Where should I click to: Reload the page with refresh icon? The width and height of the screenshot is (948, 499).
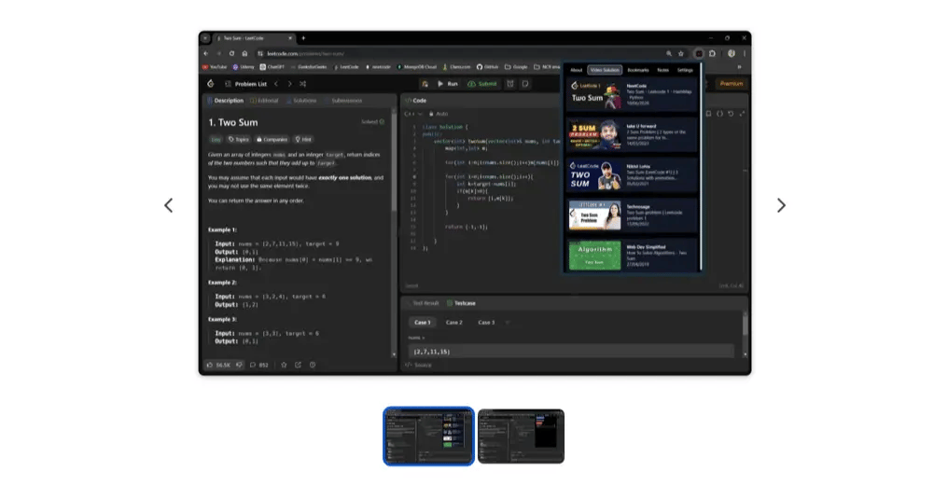click(x=231, y=54)
